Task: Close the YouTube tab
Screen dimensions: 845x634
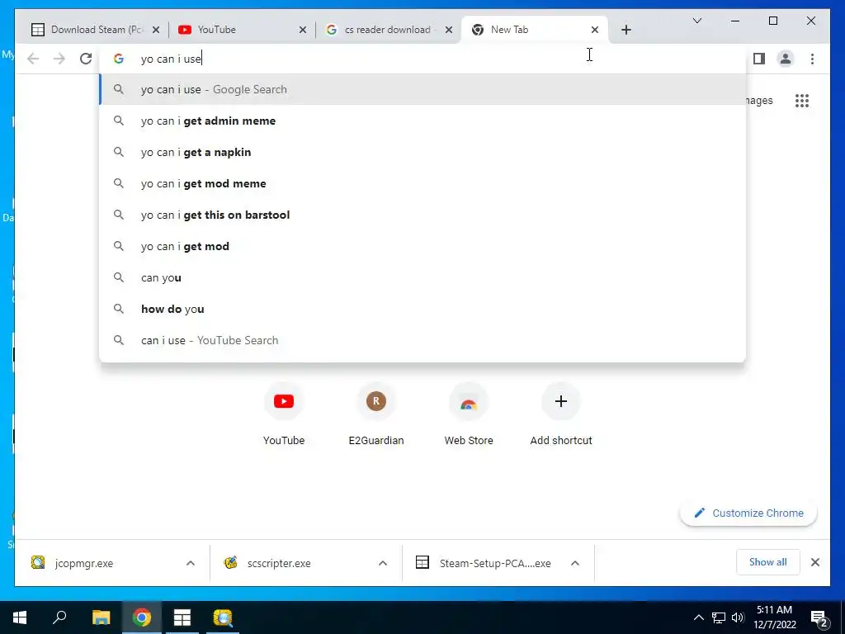Action: pos(303,30)
